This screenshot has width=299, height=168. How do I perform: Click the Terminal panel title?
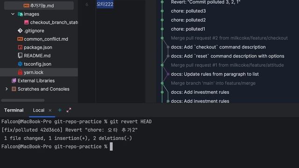tap(14, 110)
